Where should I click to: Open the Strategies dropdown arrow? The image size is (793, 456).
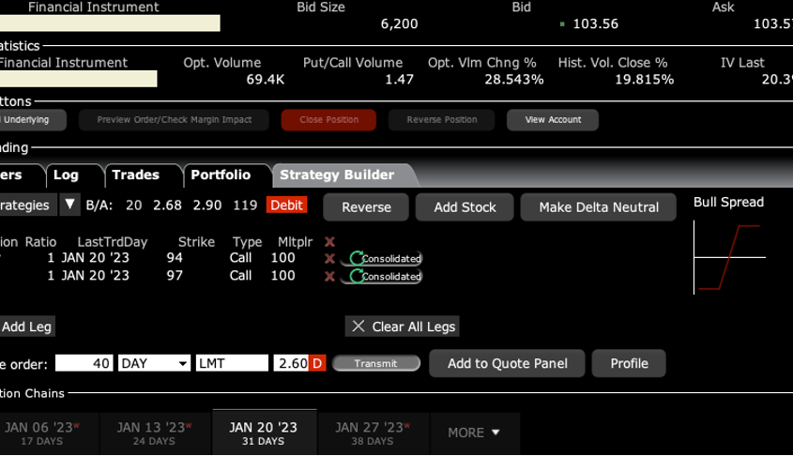click(x=69, y=205)
